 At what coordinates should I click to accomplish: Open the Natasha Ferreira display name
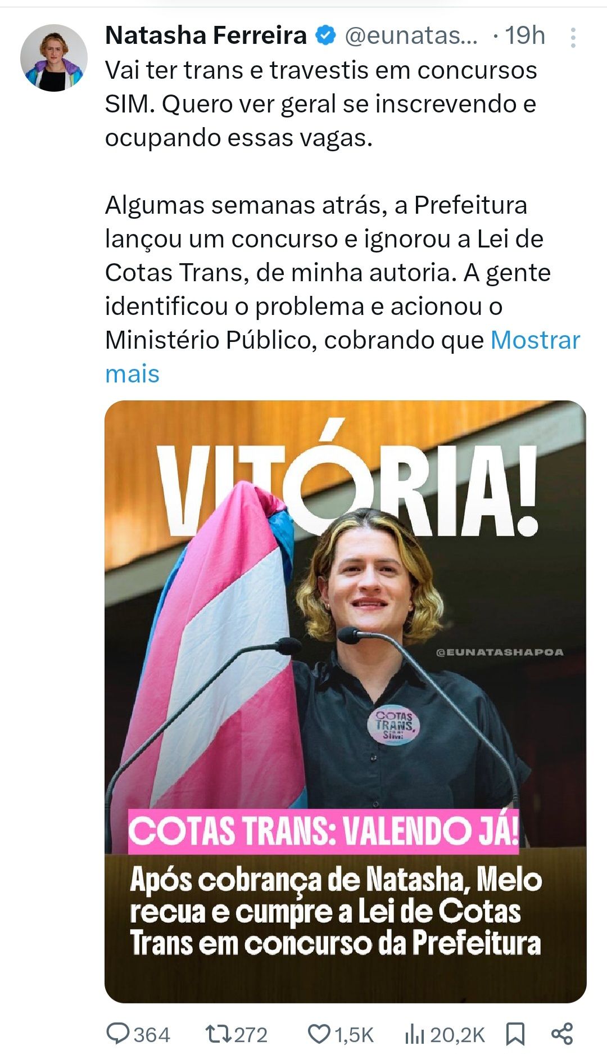(x=206, y=36)
